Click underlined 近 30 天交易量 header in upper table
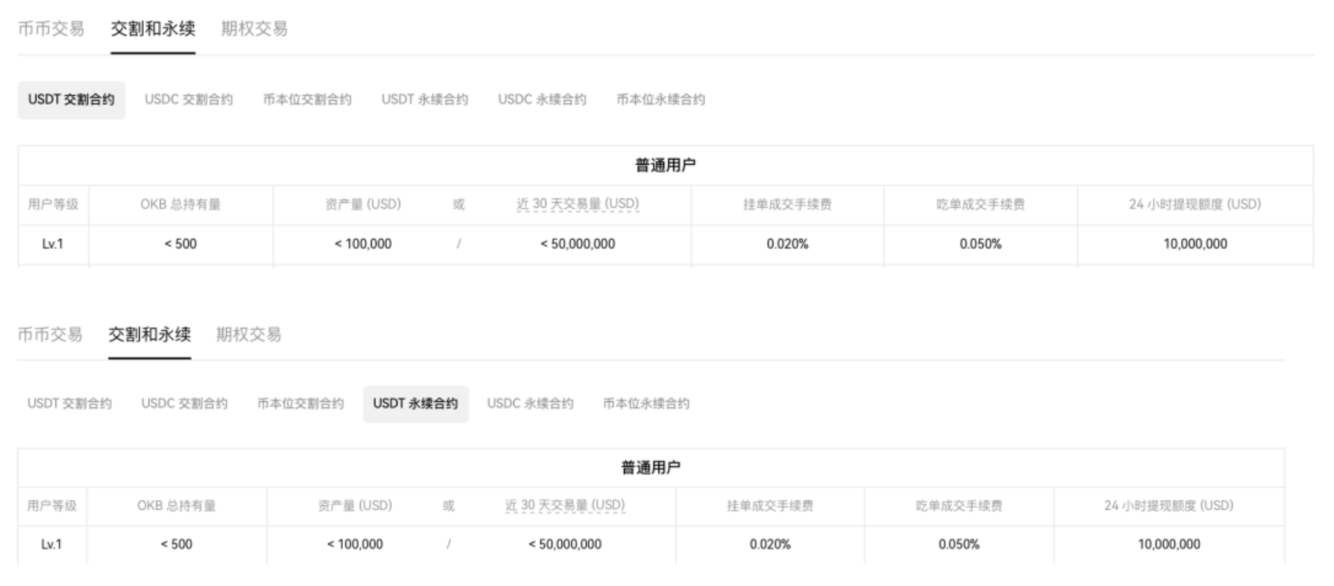 577,204
